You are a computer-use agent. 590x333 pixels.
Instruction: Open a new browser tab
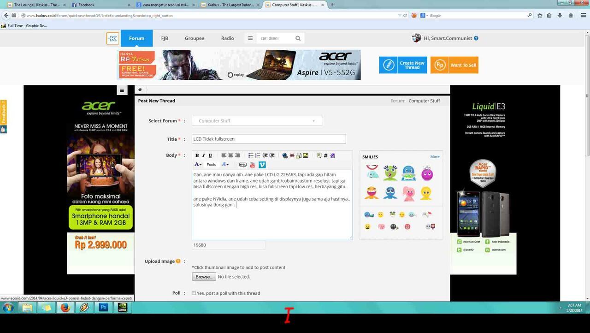pos(333,5)
